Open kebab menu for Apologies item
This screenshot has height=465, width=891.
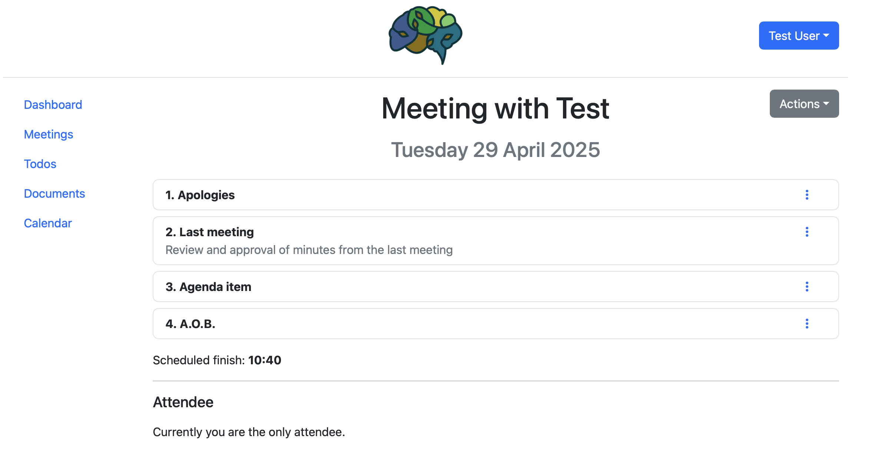pyautogui.click(x=807, y=195)
